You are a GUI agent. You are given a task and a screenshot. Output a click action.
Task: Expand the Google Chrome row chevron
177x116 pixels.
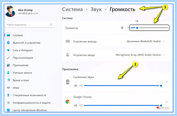[167, 102]
